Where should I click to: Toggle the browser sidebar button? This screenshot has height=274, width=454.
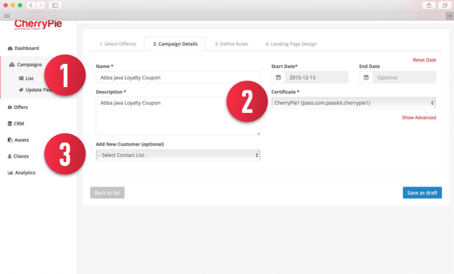[55, 5]
